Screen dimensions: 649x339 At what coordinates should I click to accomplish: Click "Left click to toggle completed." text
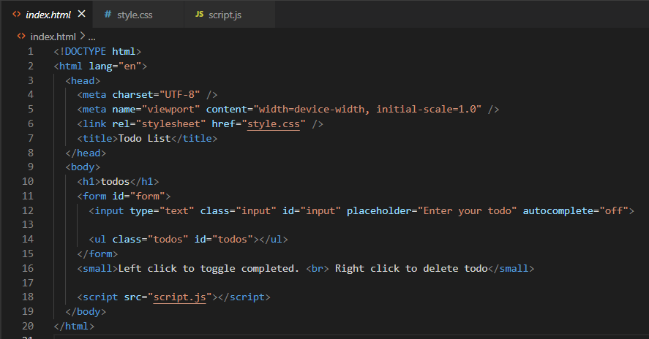coord(209,269)
